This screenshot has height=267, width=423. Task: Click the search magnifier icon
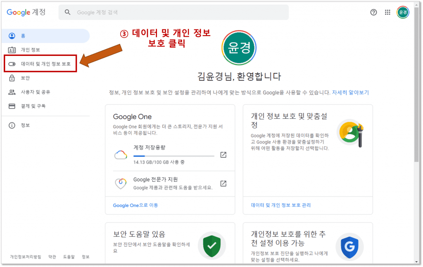(67, 12)
